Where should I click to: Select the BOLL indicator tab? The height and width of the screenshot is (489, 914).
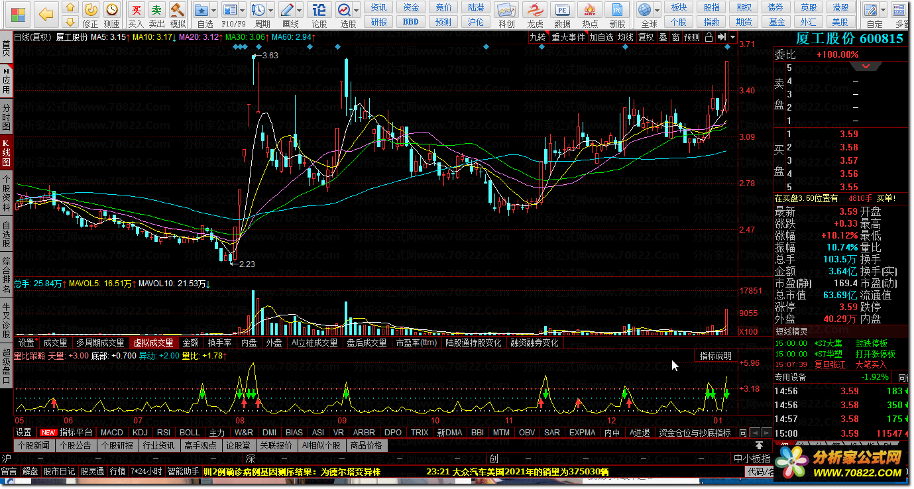[190, 432]
